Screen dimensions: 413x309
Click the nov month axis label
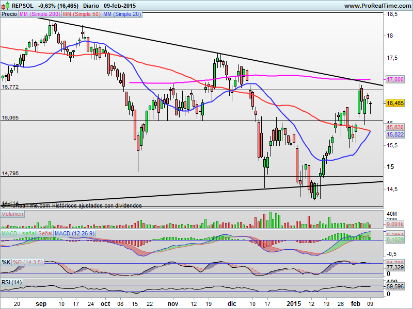(173, 304)
